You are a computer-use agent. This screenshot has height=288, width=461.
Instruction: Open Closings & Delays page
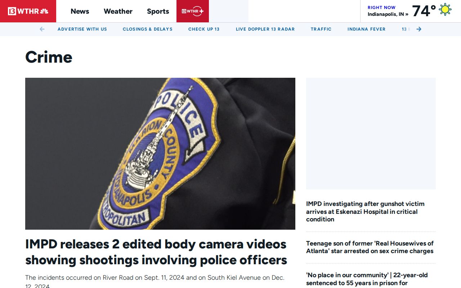(148, 29)
